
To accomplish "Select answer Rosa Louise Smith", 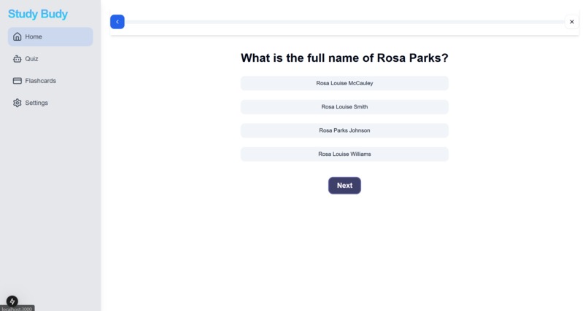I will pos(344,106).
